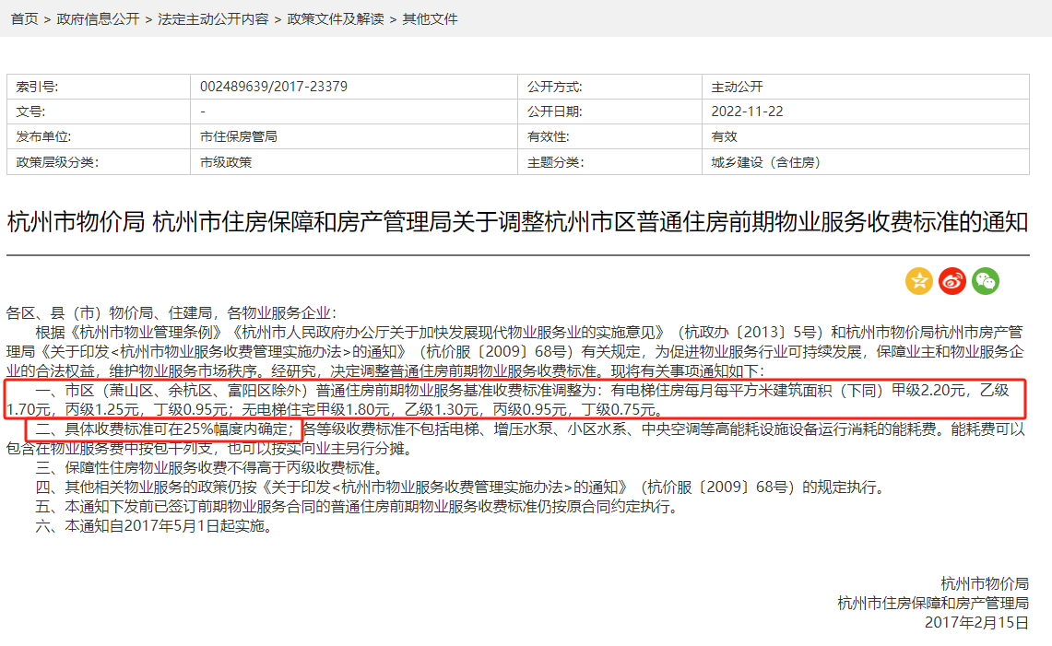Click the publish date 2022-11-22
1052x646 pixels.
point(747,112)
